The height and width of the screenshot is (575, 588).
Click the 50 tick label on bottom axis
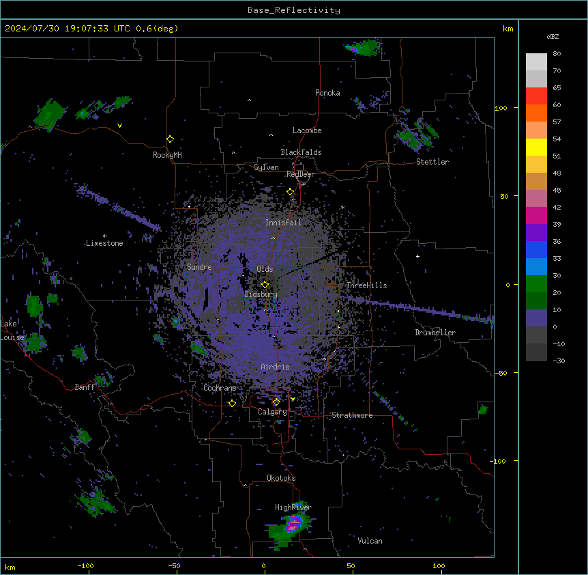[x=351, y=565]
